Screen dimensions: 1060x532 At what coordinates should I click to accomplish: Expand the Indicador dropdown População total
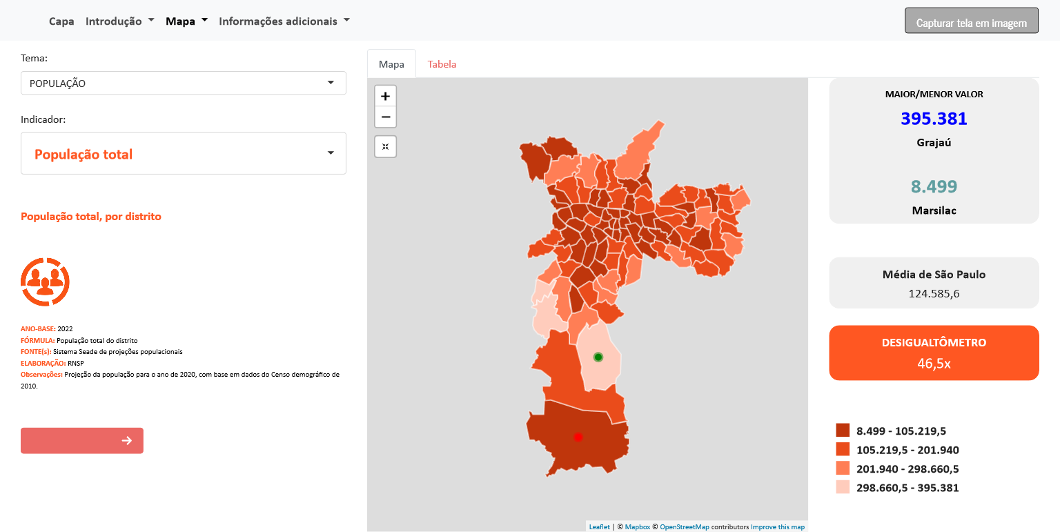coord(183,153)
